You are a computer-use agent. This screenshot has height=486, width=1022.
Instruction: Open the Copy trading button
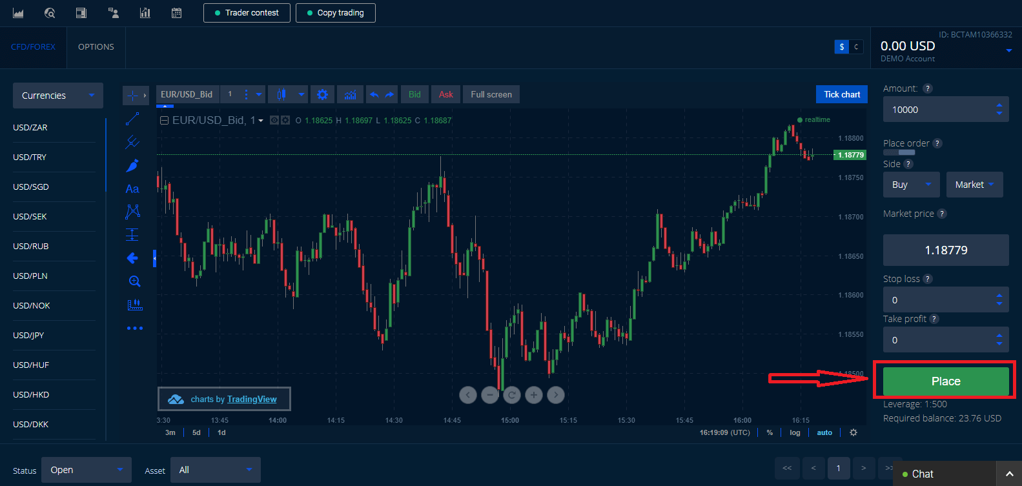pos(336,13)
